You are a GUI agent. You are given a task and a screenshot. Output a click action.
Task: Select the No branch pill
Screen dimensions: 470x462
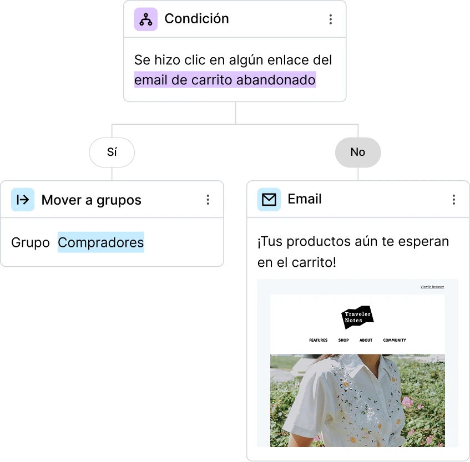click(x=358, y=152)
